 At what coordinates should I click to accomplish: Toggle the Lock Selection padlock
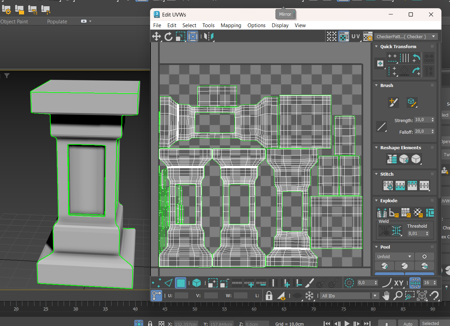[269, 296]
